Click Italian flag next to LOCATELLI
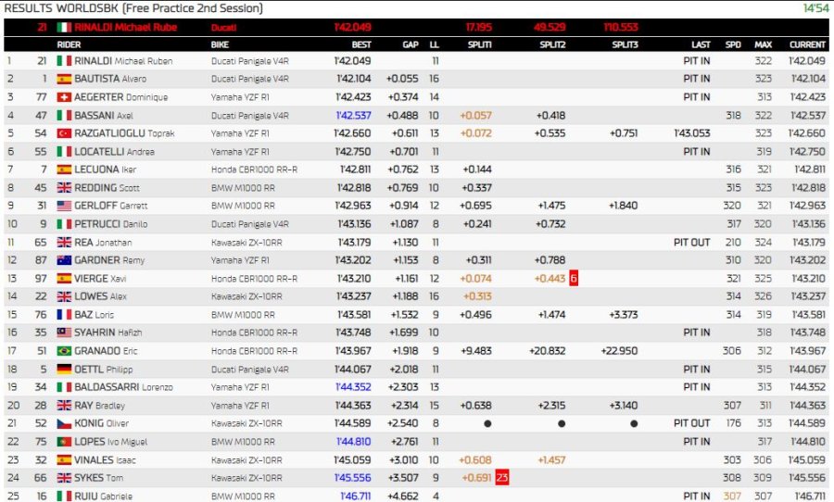Viewport: 834px width, 502px height. [64, 151]
